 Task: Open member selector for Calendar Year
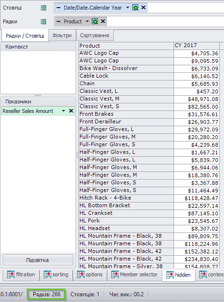coord(136,8)
